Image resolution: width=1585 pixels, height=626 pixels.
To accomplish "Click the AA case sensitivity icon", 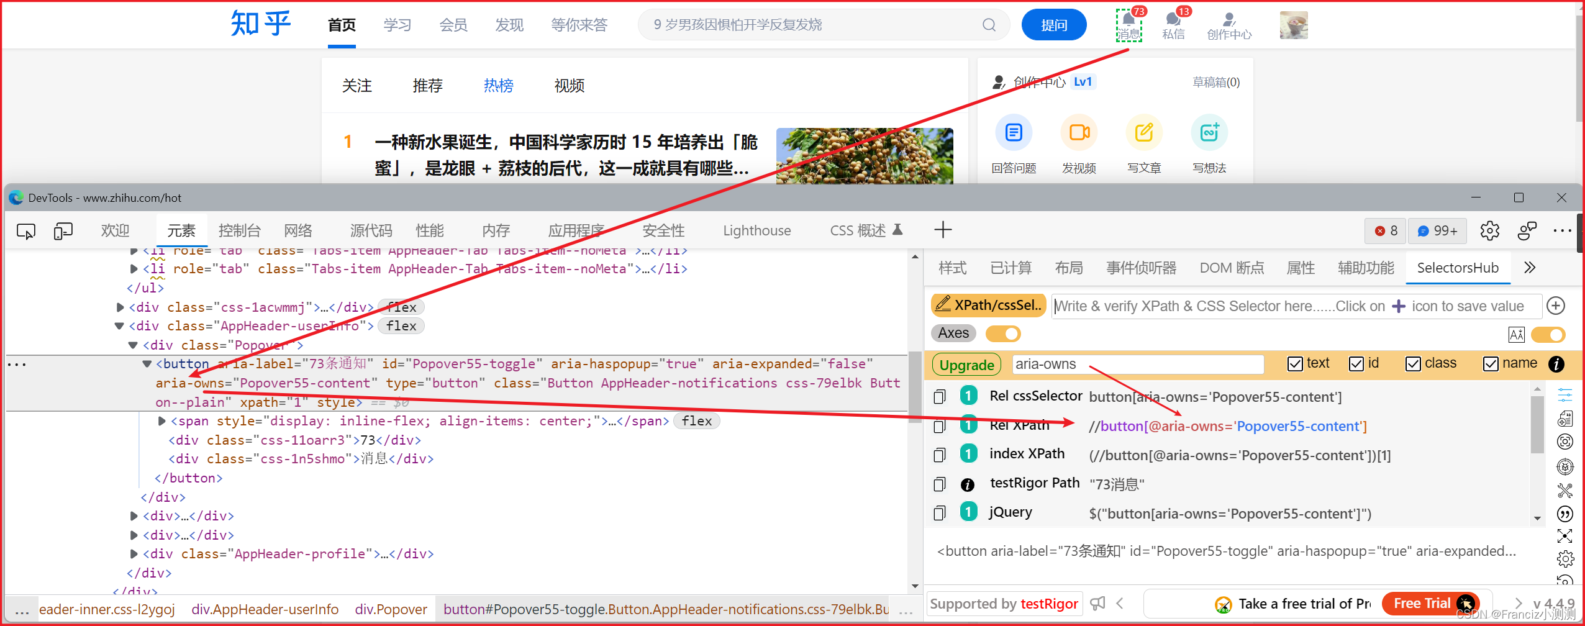I will point(1516,335).
